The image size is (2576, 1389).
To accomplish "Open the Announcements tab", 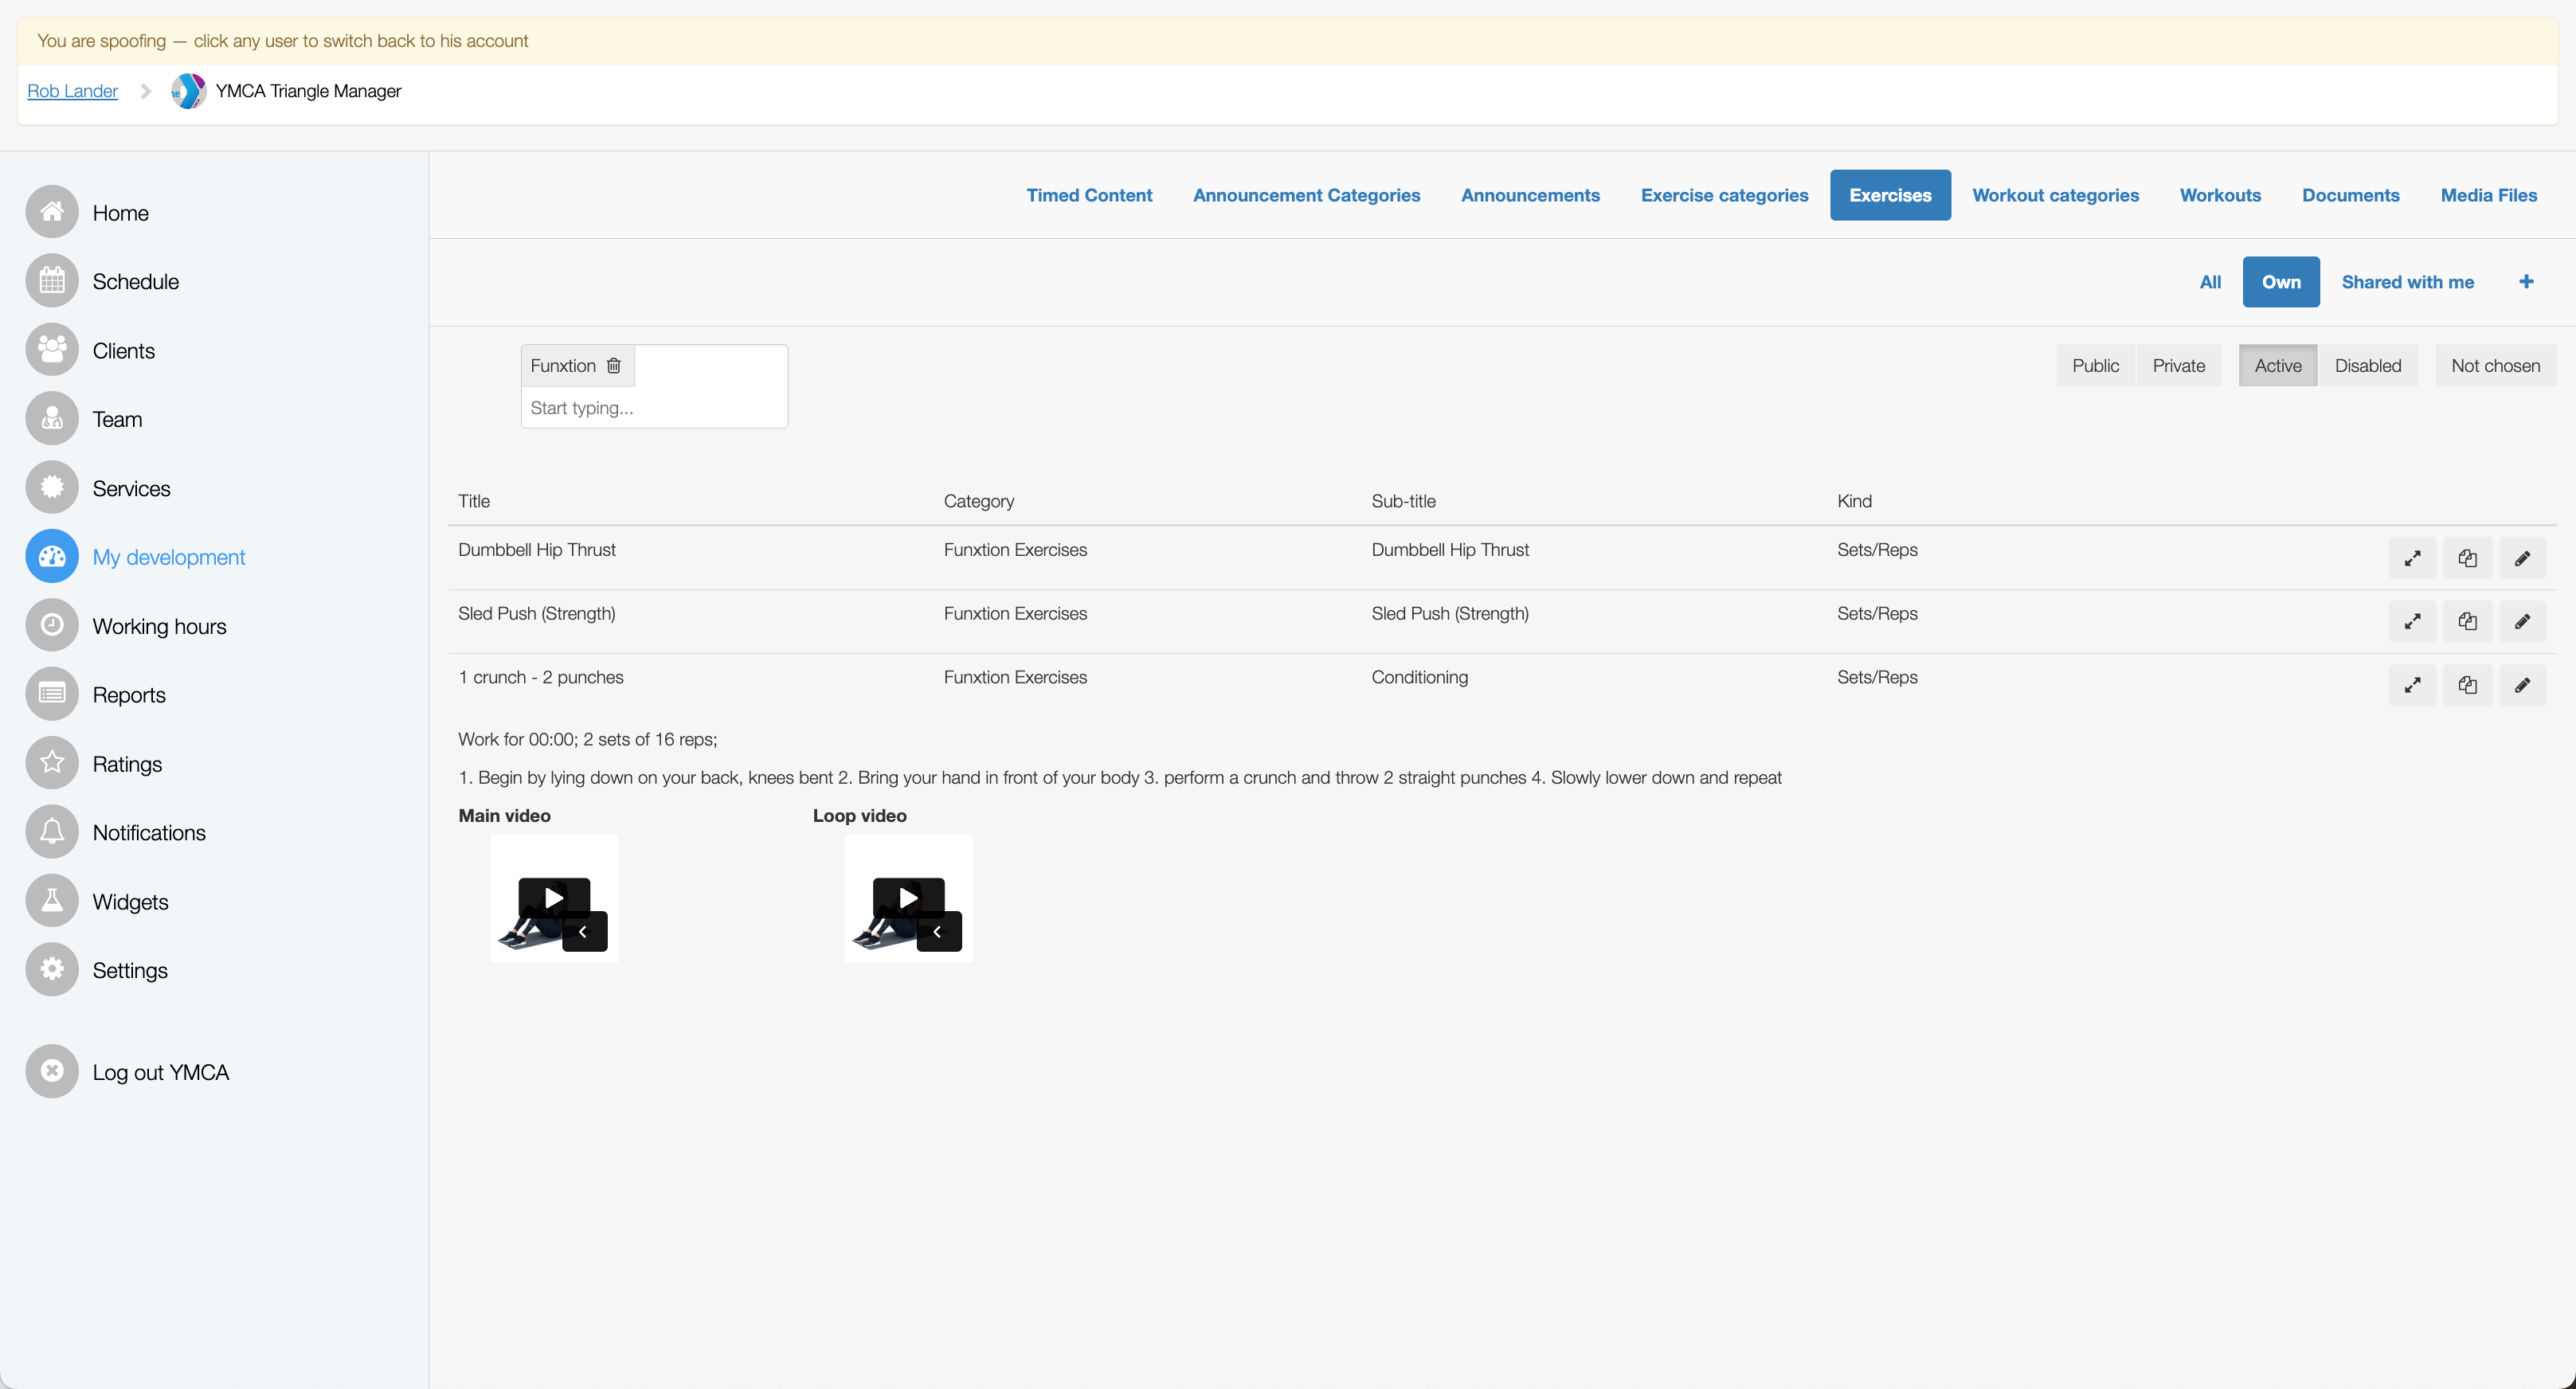I will tap(1530, 195).
